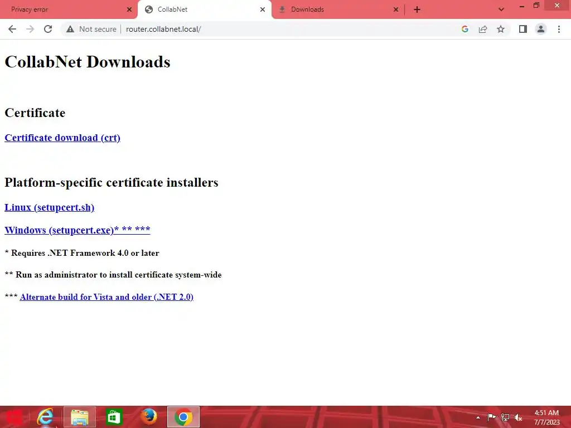The height and width of the screenshot is (428, 571).
Task: Click the Requires .NET Framework 4.0 note
Action: (x=82, y=253)
